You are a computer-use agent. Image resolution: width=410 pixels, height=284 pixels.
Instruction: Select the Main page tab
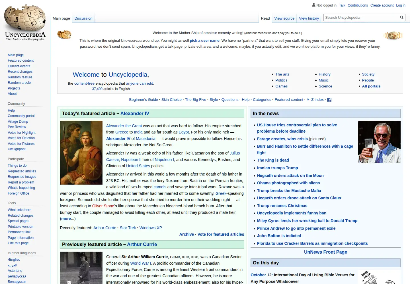[61, 18]
